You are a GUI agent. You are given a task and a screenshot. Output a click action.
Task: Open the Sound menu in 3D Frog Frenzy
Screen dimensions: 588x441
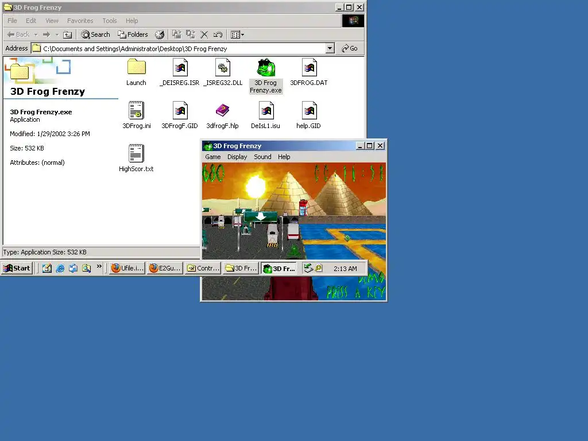pos(262,157)
